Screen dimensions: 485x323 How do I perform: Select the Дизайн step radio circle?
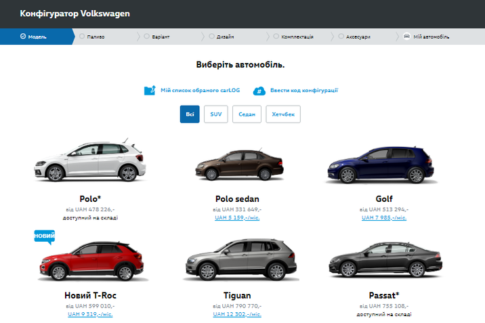[x=211, y=36]
